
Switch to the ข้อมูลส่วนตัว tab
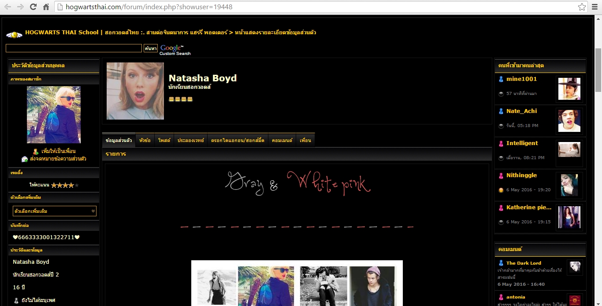pyautogui.click(x=119, y=140)
